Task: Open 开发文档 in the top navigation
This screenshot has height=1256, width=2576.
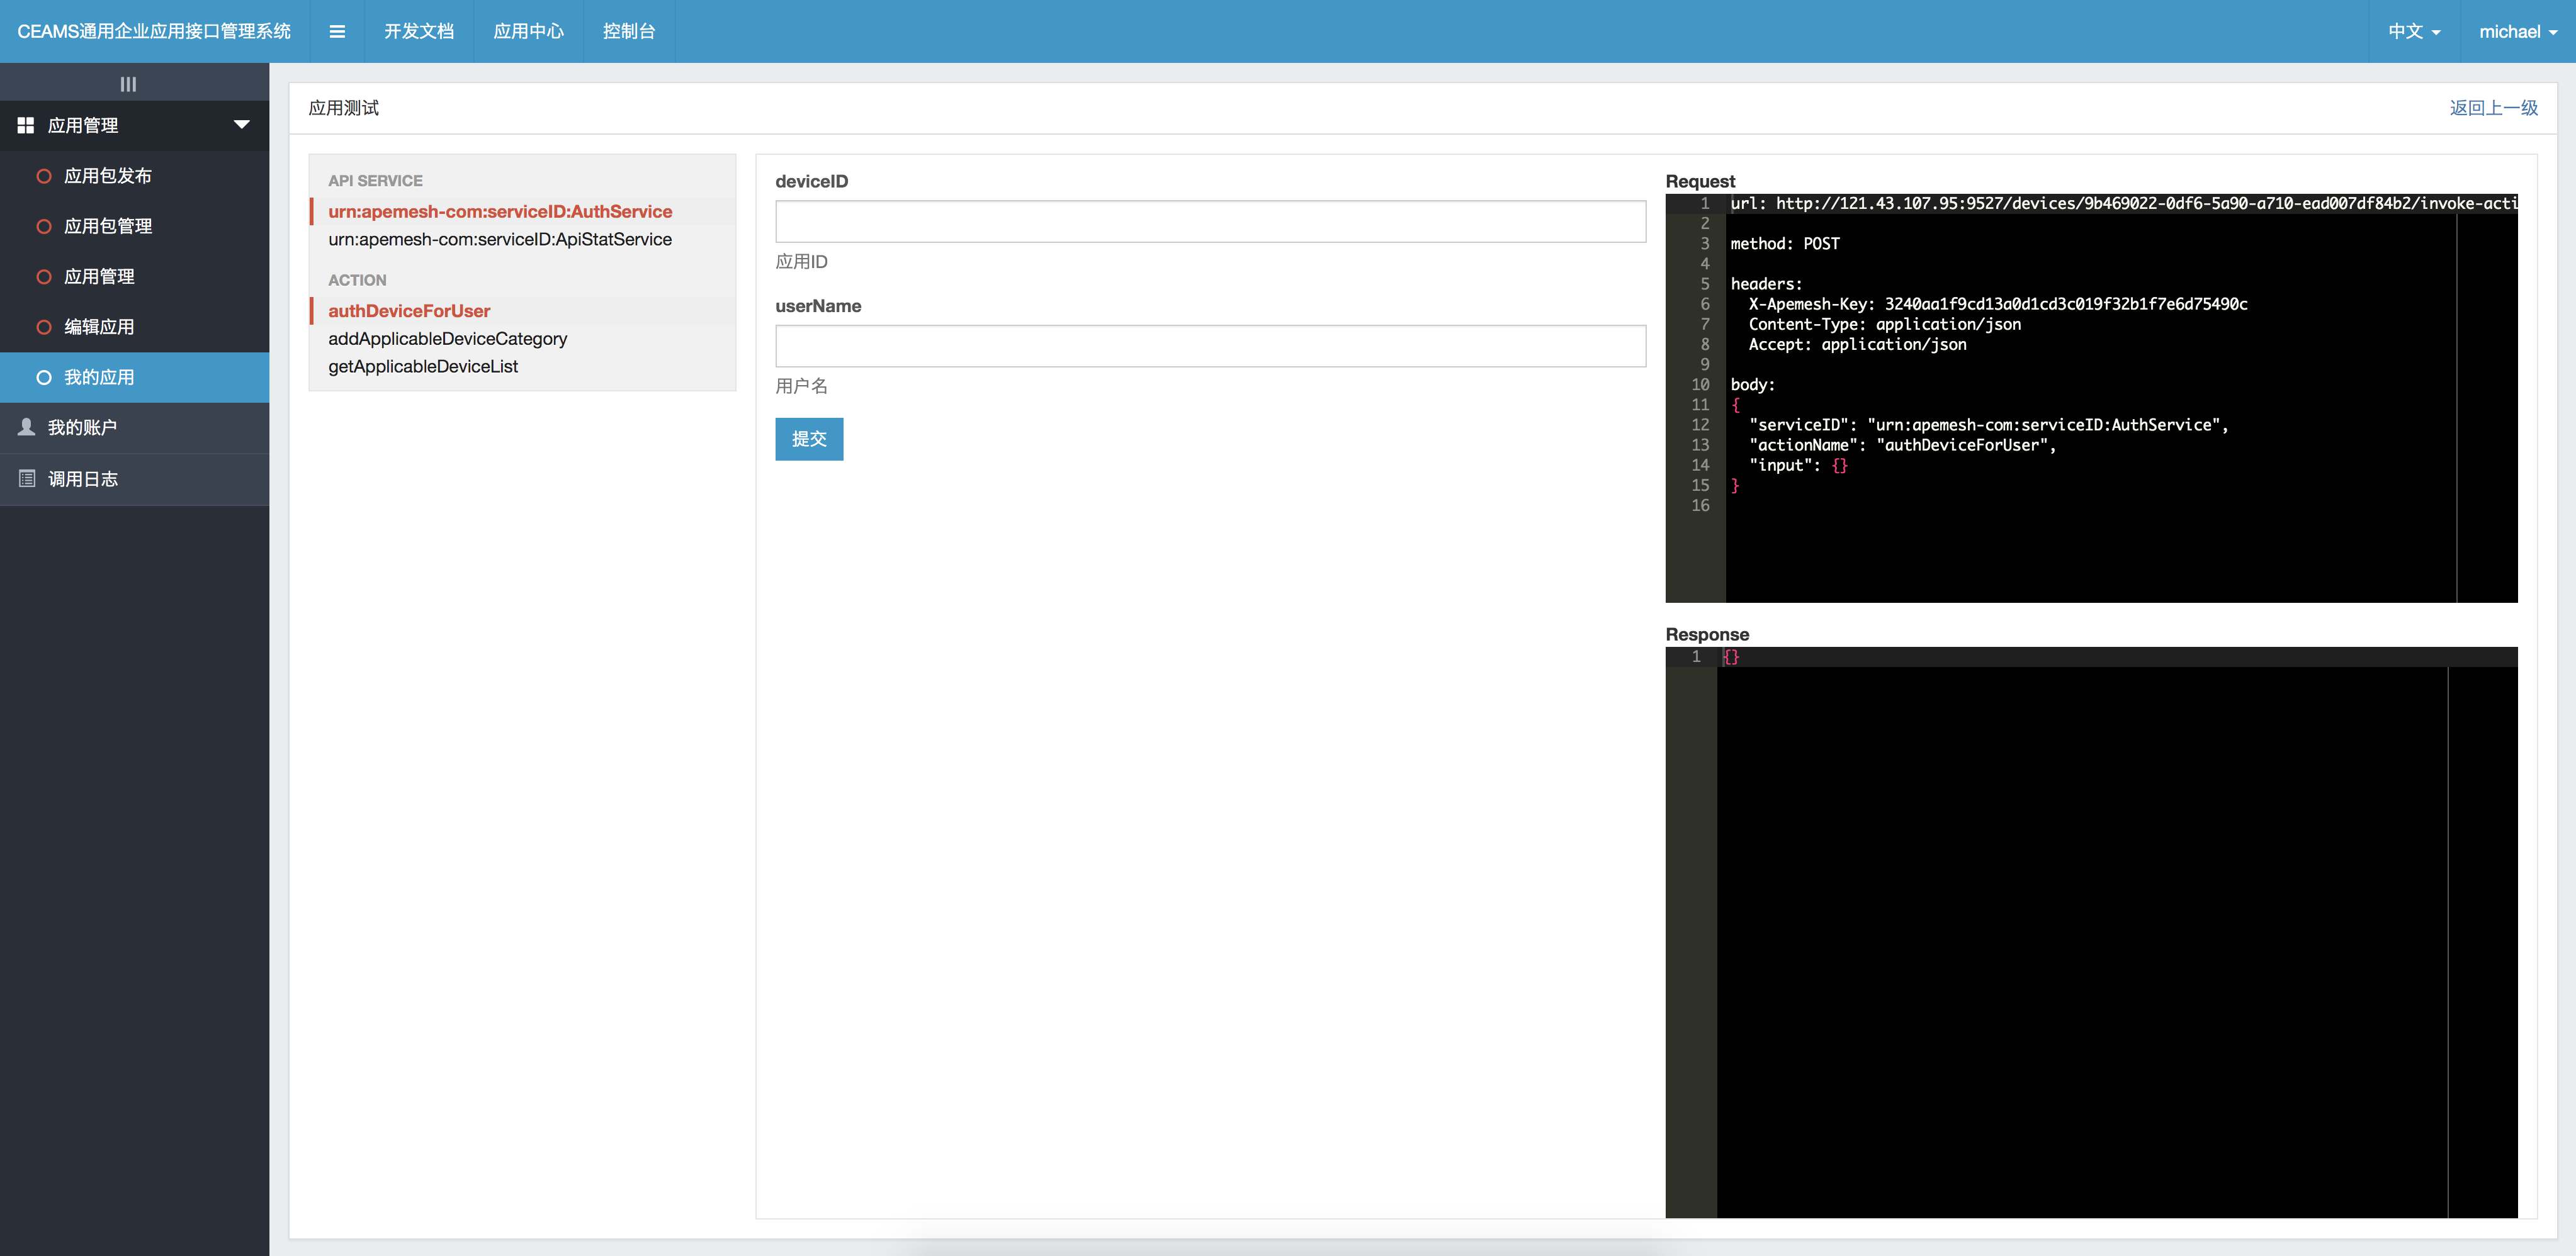Action: point(419,31)
